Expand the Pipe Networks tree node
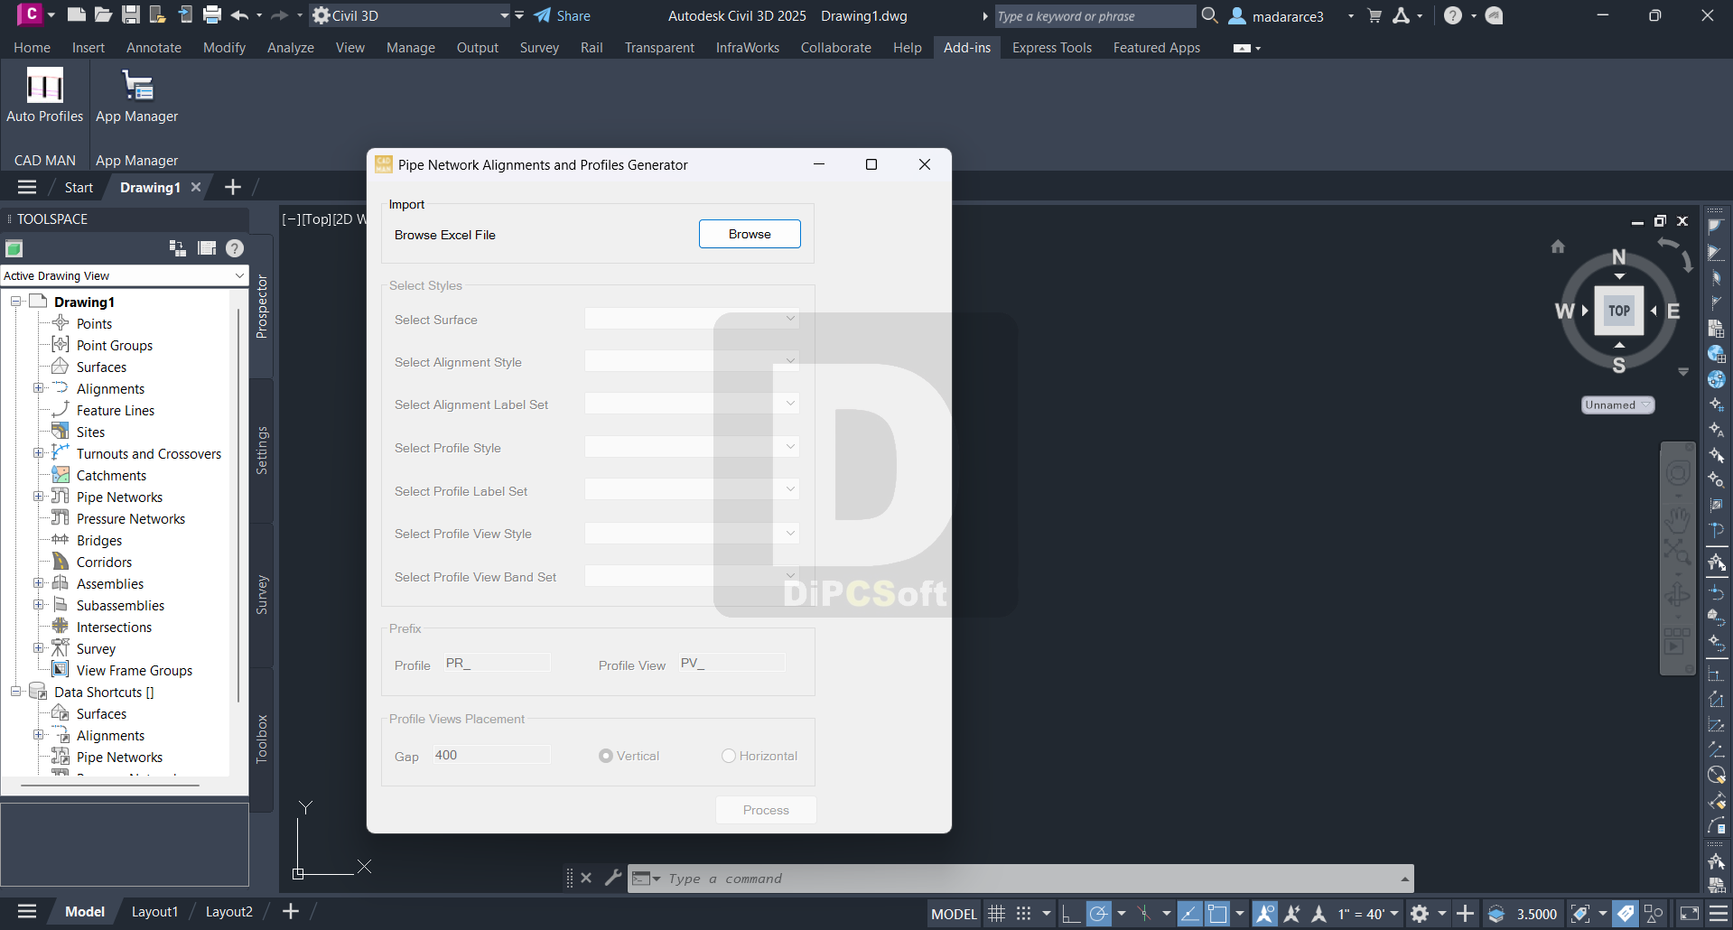Screen dimensions: 1733x930 pyautogui.click(x=39, y=497)
